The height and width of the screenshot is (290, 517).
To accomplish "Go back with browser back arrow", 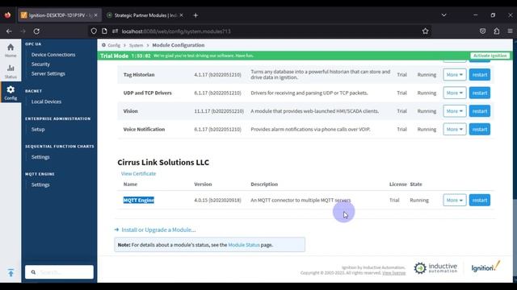I will (9, 31).
